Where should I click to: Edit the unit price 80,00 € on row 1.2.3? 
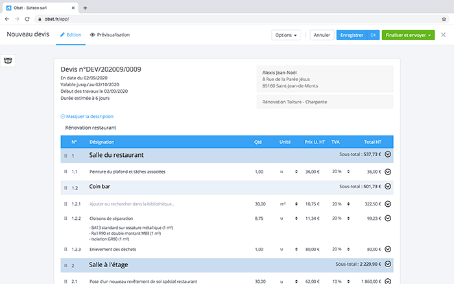coord(313,249)
